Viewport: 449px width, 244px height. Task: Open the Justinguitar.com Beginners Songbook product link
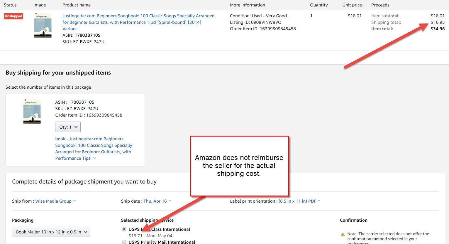pos(138,22)
